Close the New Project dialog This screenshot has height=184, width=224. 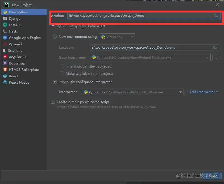point(217,5)
